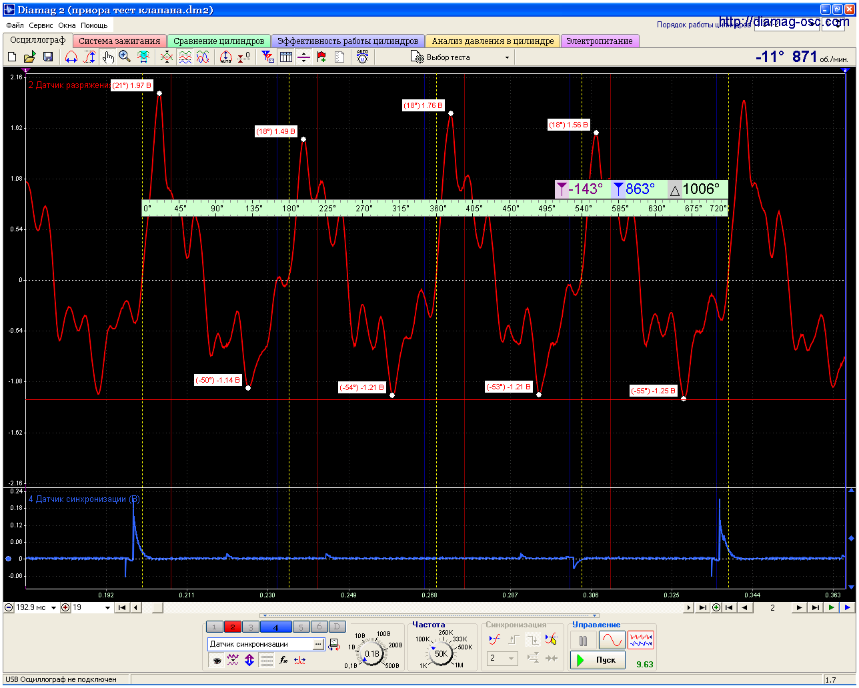Open the fx function icon

[283, 661]
